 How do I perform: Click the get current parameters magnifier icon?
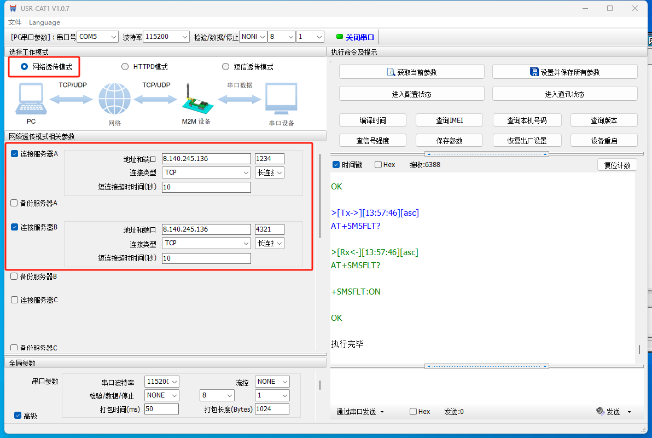coord(391,72)
